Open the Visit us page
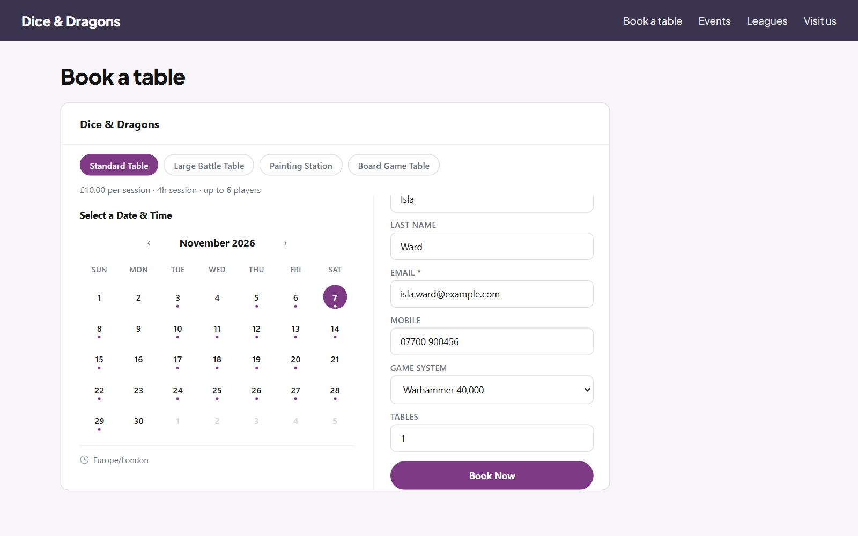The height and width of the screenshot is (536, 858). click(820, 21)
